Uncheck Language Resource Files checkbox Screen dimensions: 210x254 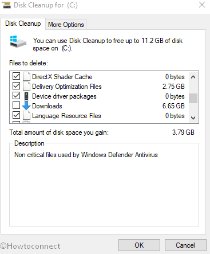[x=16, y=115]
